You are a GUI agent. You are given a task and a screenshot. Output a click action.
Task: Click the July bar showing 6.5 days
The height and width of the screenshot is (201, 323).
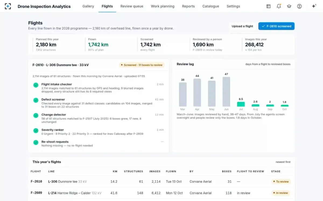(x=241, y=104)
